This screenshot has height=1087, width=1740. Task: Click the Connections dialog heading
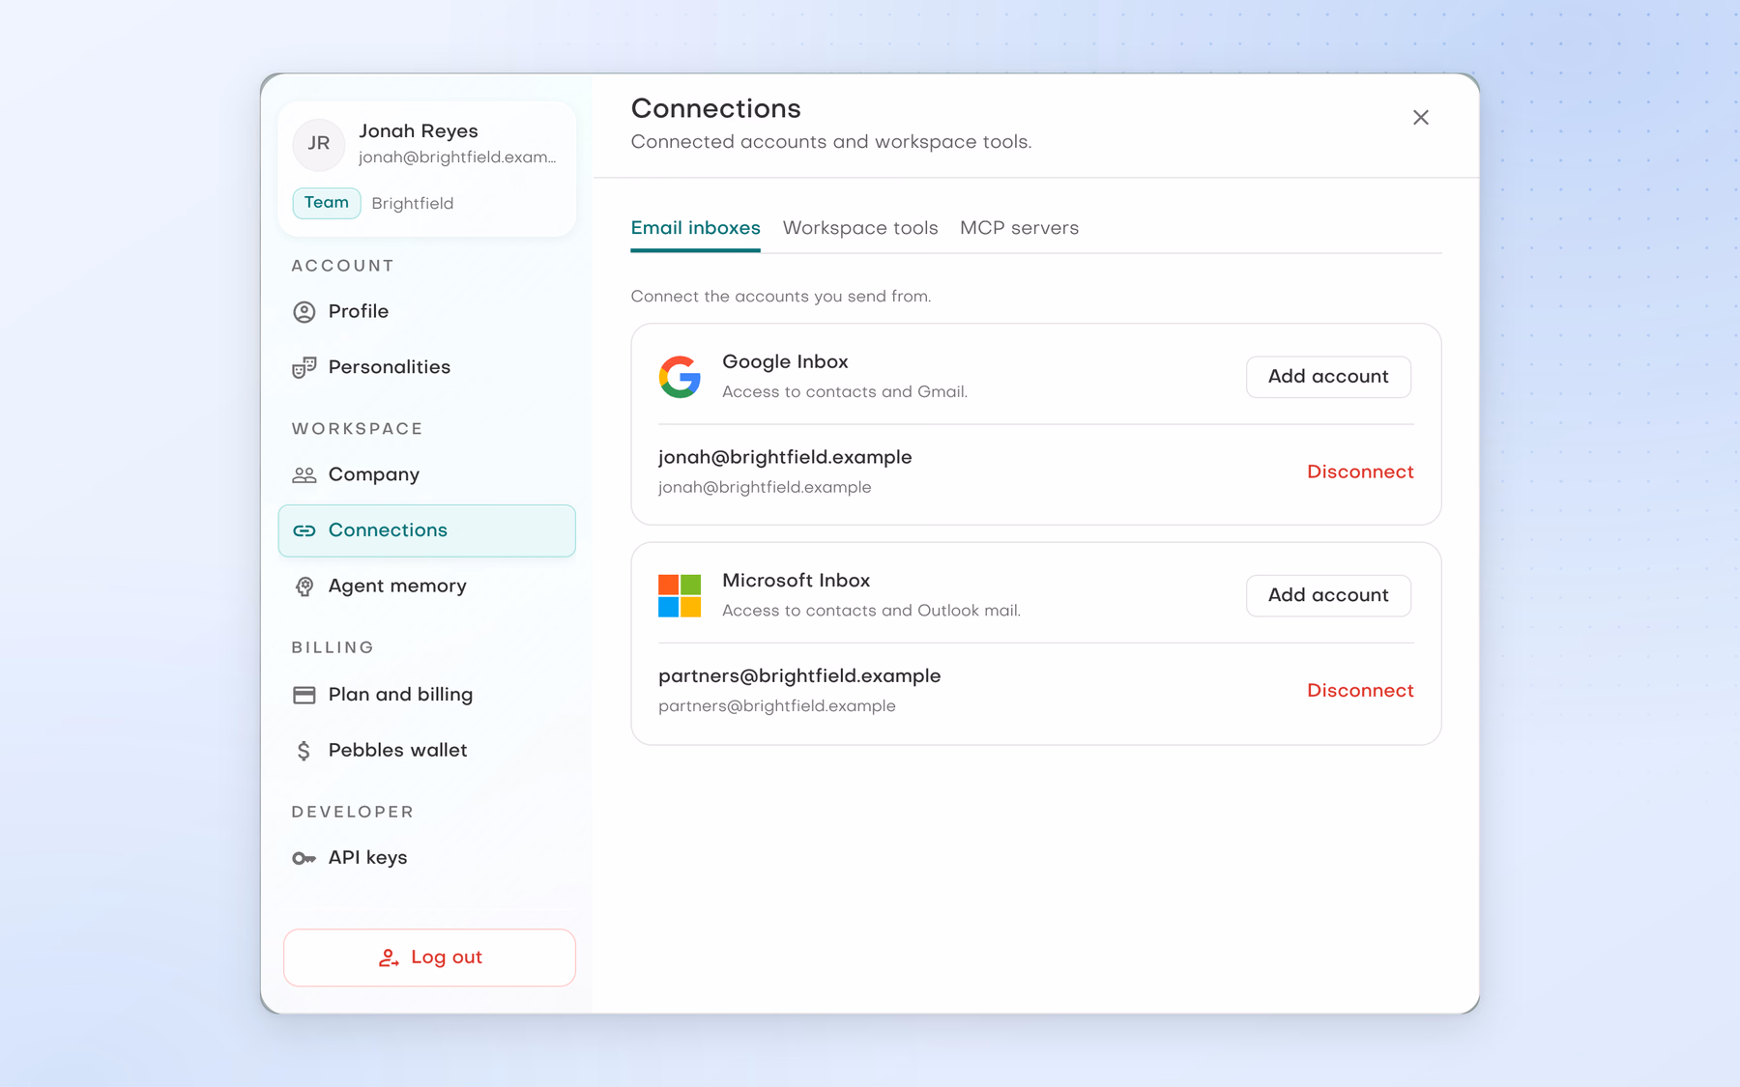point(716,109)
